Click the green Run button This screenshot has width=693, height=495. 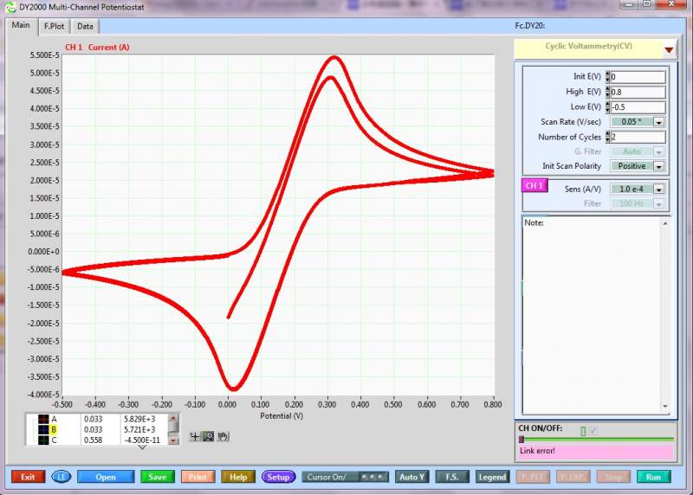[654, 477]
